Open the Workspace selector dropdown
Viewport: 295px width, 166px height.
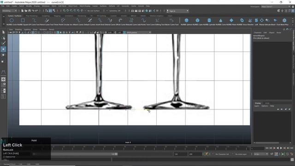point(276,6)
